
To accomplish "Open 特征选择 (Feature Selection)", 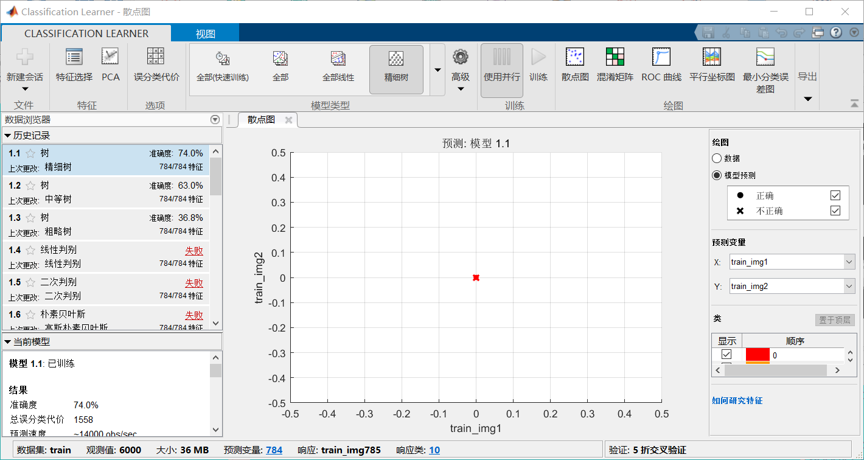I will click(x=74, y=66).
